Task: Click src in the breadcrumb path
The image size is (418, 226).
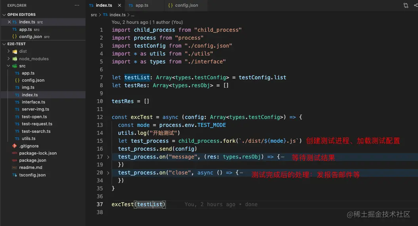Action: pyautogui.click(x=94, y=15)
